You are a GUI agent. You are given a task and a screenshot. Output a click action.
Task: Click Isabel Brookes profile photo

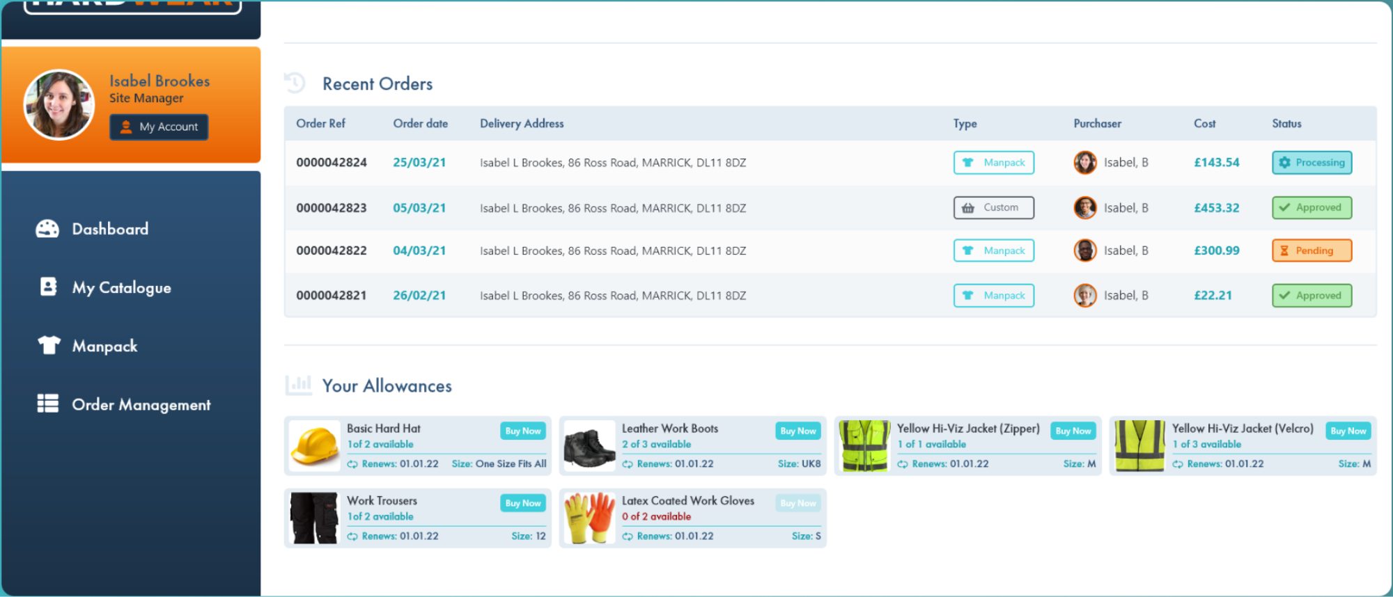[x=59, y=104]
